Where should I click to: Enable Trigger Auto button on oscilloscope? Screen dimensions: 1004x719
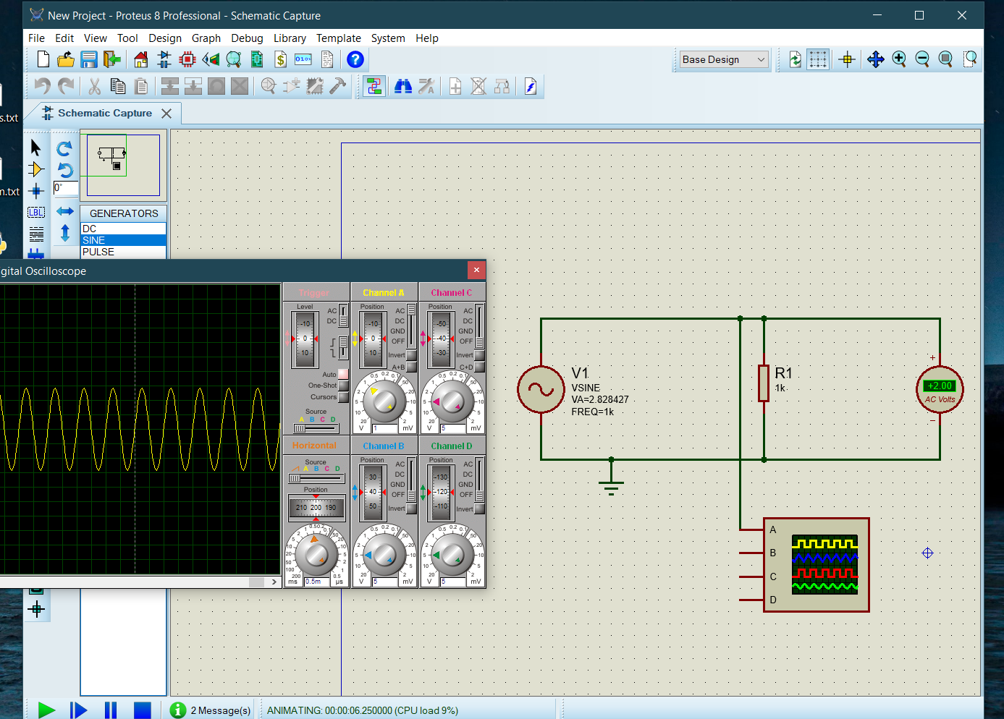point(343,374)
